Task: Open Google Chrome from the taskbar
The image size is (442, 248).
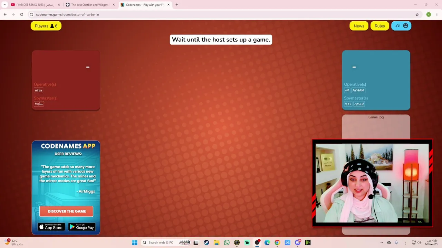Action: (277, 242)
